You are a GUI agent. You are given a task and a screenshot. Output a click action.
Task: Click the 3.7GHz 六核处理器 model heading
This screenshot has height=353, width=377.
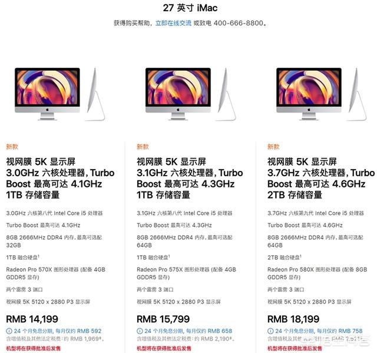click(x=321, y=178)
